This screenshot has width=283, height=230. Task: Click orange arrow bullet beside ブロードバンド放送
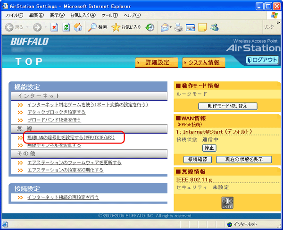(x=20, y=120)
